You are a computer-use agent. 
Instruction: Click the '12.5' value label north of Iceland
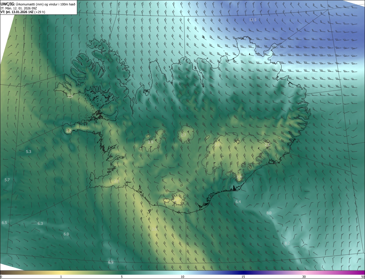(253, 20)
